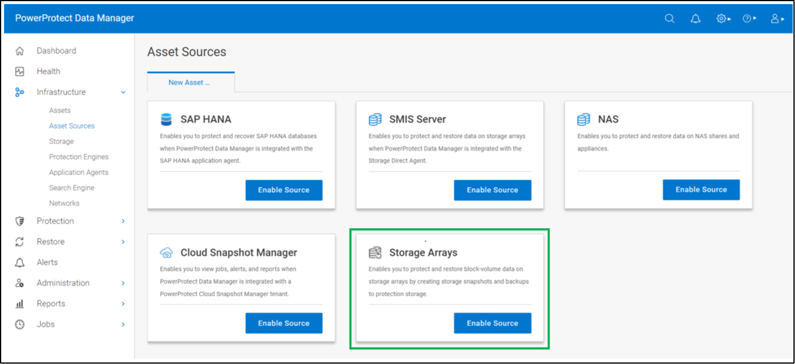The image size is (795, 364).
Task: Open Application Agents submenu item
Action: (x=79, y=172)
